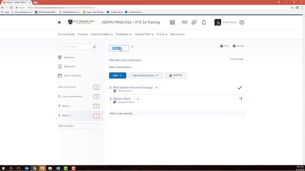The height and width of the screenshot is (171, 305).
Task: Click the completion checkmark for MLA Update
Action: tap(240, 87)
